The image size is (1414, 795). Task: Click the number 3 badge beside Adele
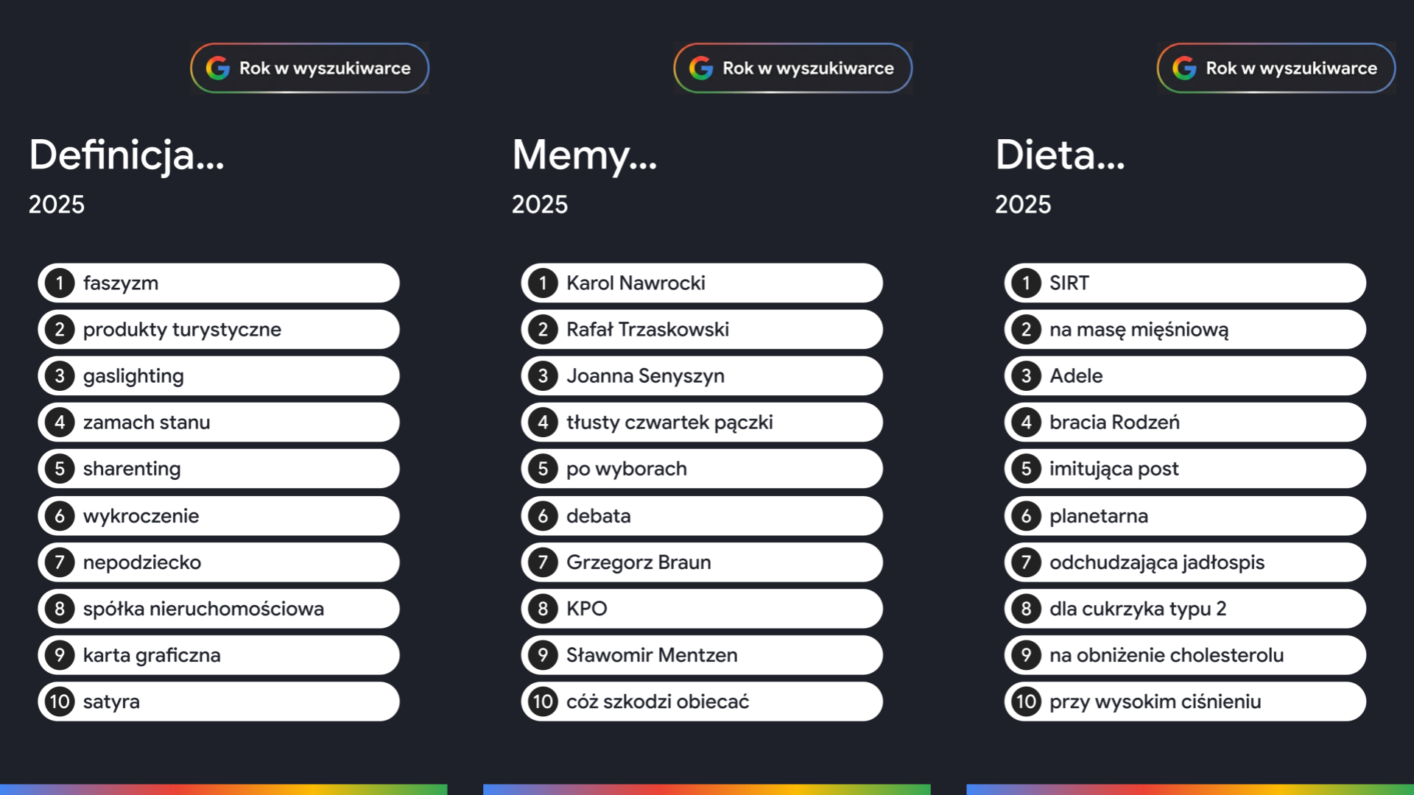coord(1026,376)
